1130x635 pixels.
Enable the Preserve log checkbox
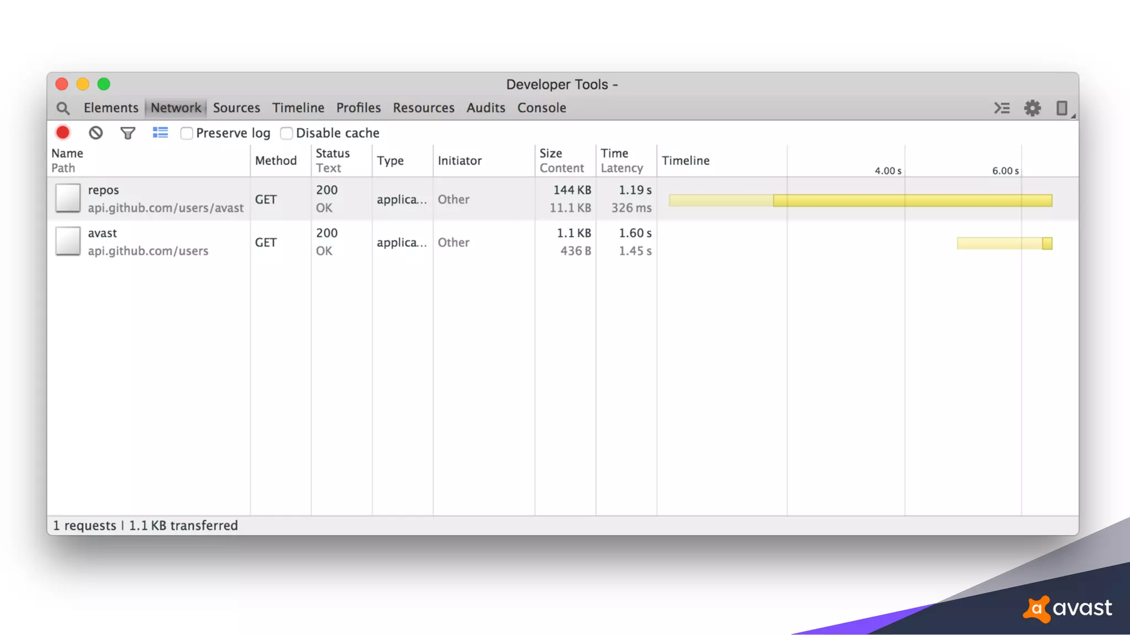click(x=186, y=133)
